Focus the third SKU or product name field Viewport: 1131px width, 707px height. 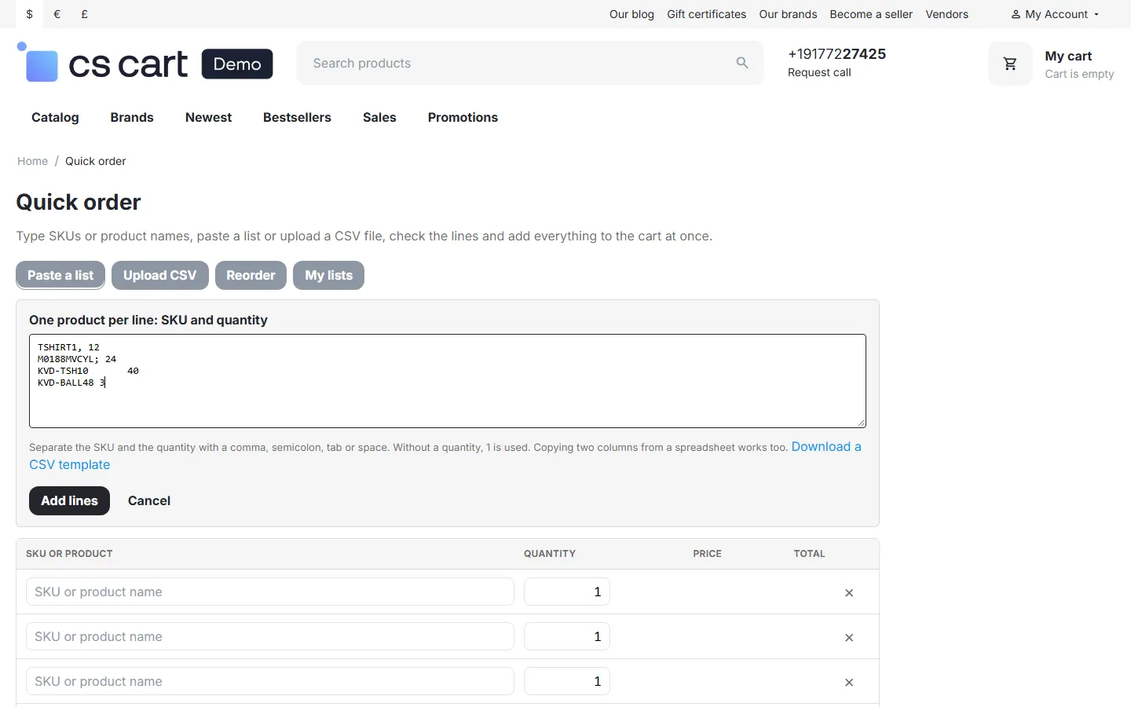pos(270,682)
